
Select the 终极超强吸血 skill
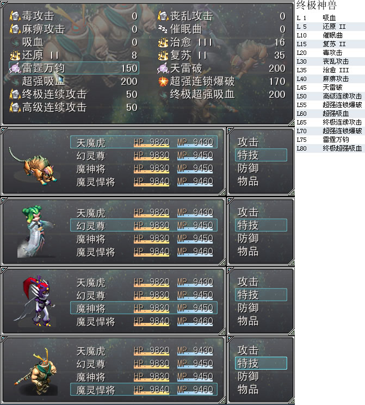222,94
